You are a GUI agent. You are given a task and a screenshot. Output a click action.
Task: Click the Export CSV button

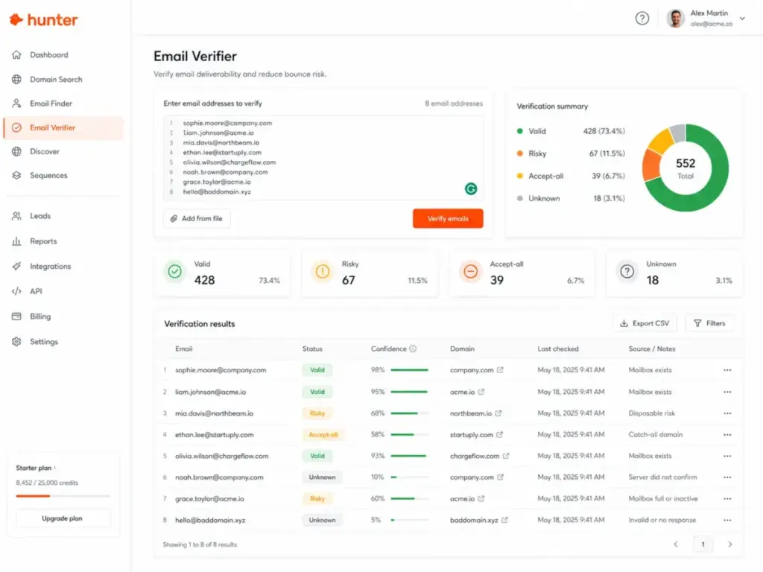coord(645,323)
